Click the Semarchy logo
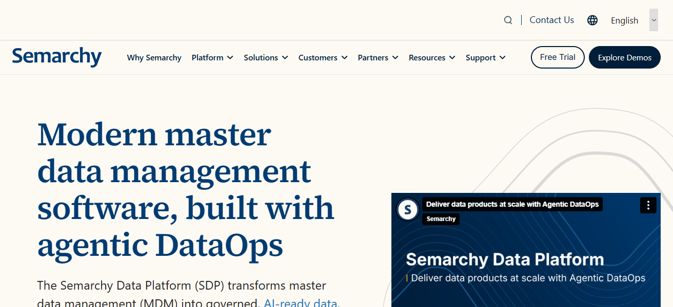Image resolution: width=673 pixels, height=307 pixels. pyautogui.click(x=57, y=57)
